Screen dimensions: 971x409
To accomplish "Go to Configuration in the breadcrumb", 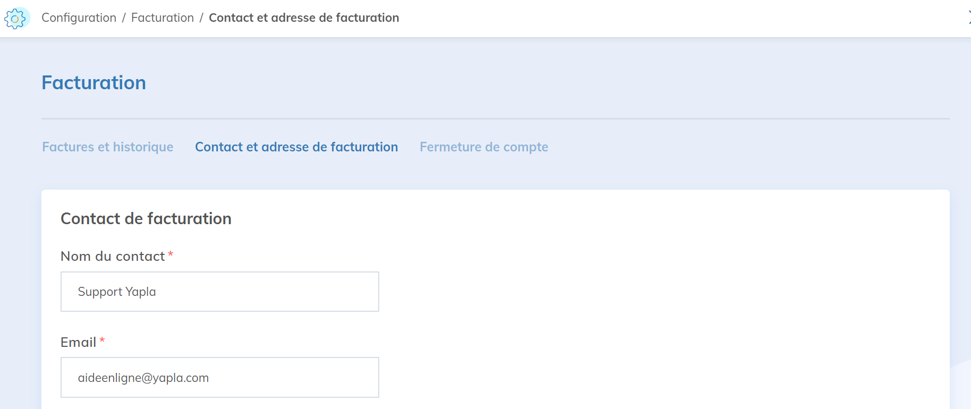I will click(x=79, y=18).
